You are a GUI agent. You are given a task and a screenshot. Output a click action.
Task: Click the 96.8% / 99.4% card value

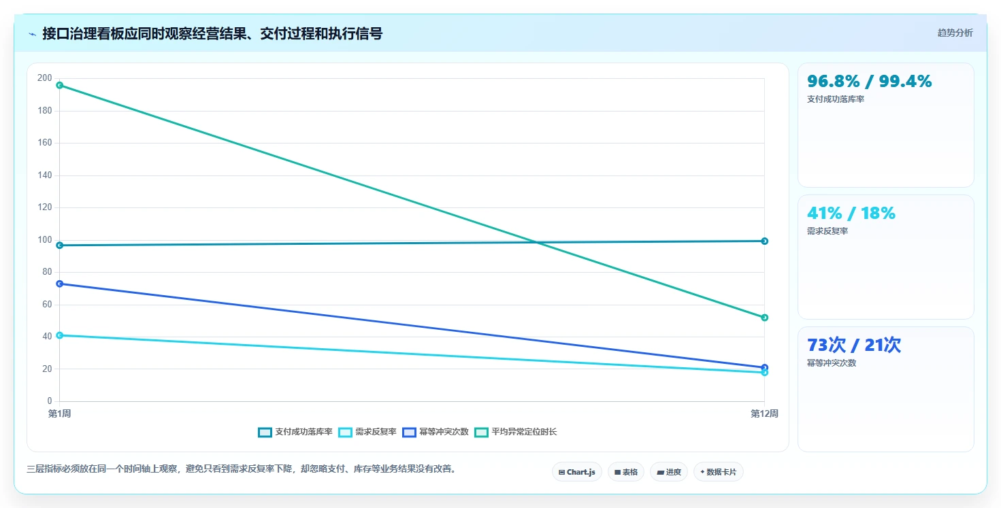869,82
